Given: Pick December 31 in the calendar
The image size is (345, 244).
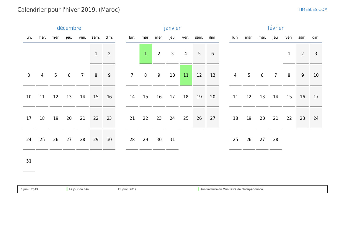Looking at the screenshot, I should point(29,161).
